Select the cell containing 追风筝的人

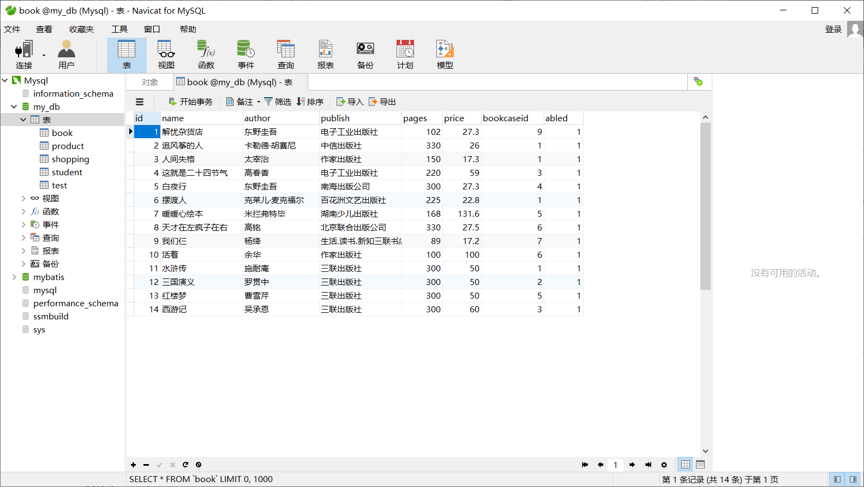(202, 146)
